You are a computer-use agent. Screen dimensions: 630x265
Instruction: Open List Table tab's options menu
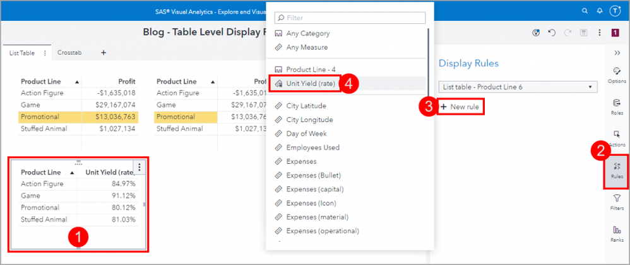click(x=45, y=53)
